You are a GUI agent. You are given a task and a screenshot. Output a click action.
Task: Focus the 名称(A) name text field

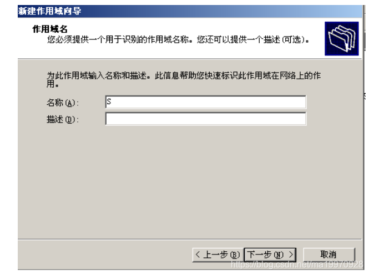(x=206, y=102)
